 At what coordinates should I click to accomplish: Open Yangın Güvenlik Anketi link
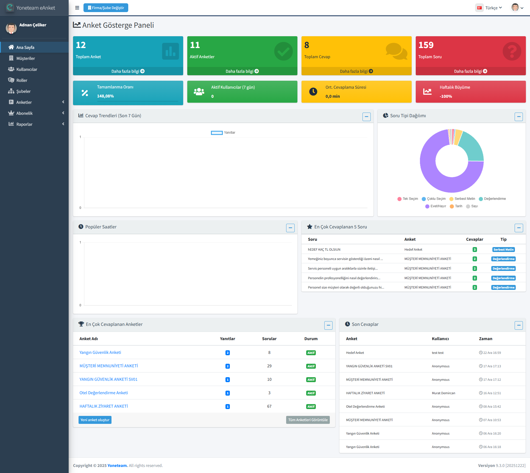[x=100, y=352]
